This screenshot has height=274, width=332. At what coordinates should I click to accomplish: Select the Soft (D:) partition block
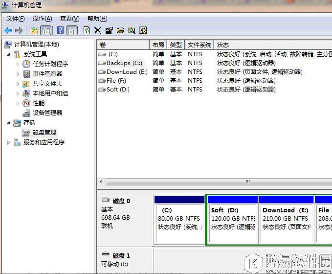click(x=232, y=219)
